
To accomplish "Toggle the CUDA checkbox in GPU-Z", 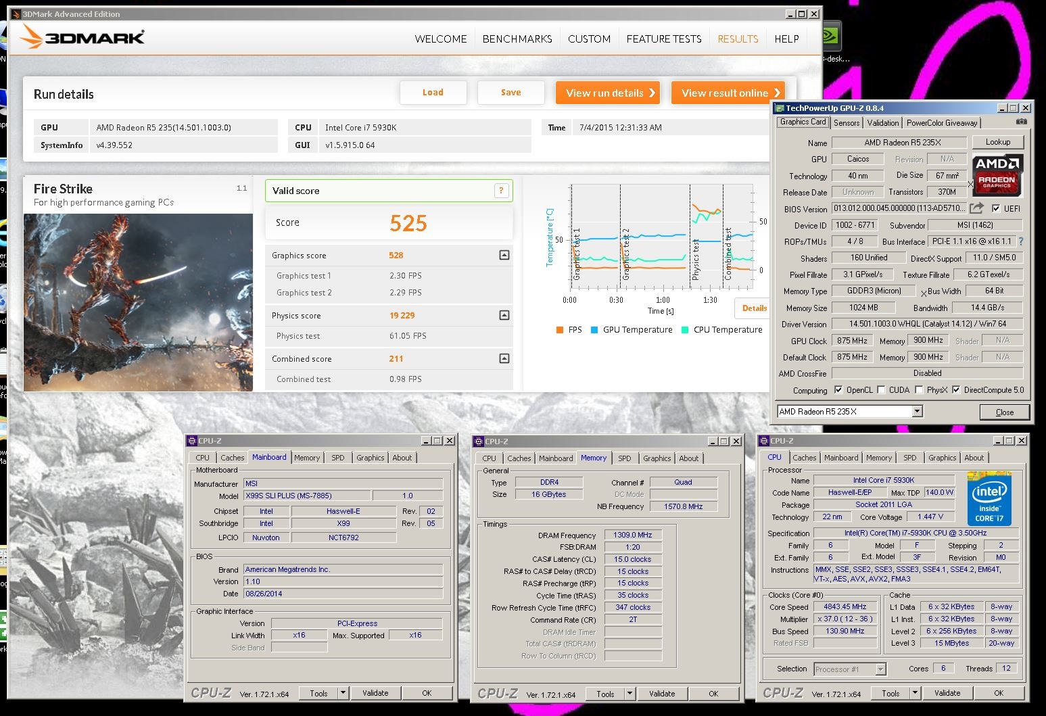I will coord(881,389).
